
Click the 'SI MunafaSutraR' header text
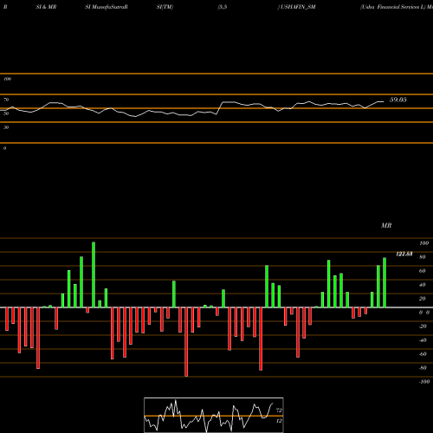pyautogui.click(x=107, y=7)
